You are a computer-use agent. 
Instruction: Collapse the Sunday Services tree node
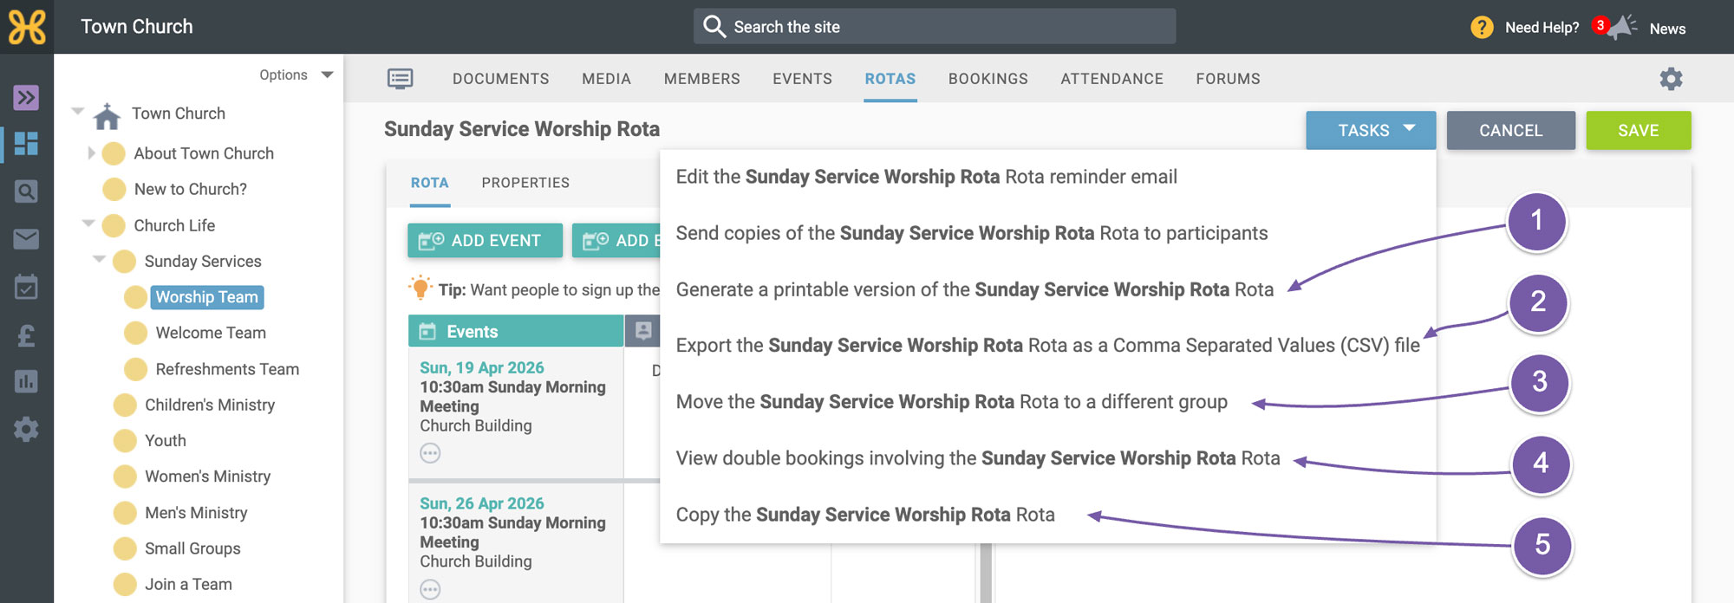click(x=99, y=259)
